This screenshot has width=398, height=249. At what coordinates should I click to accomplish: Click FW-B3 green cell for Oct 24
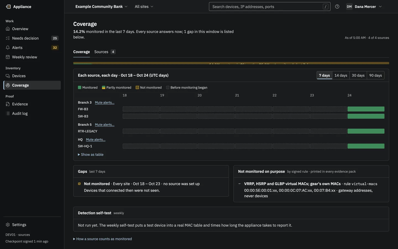pos(366,109)
